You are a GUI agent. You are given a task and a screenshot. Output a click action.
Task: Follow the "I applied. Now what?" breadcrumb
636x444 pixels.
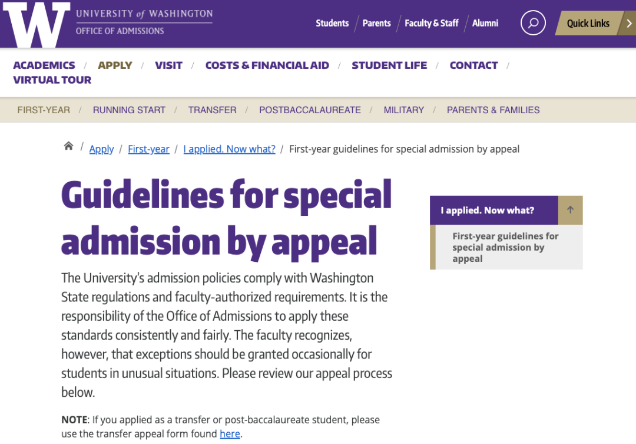click(229, 149)
